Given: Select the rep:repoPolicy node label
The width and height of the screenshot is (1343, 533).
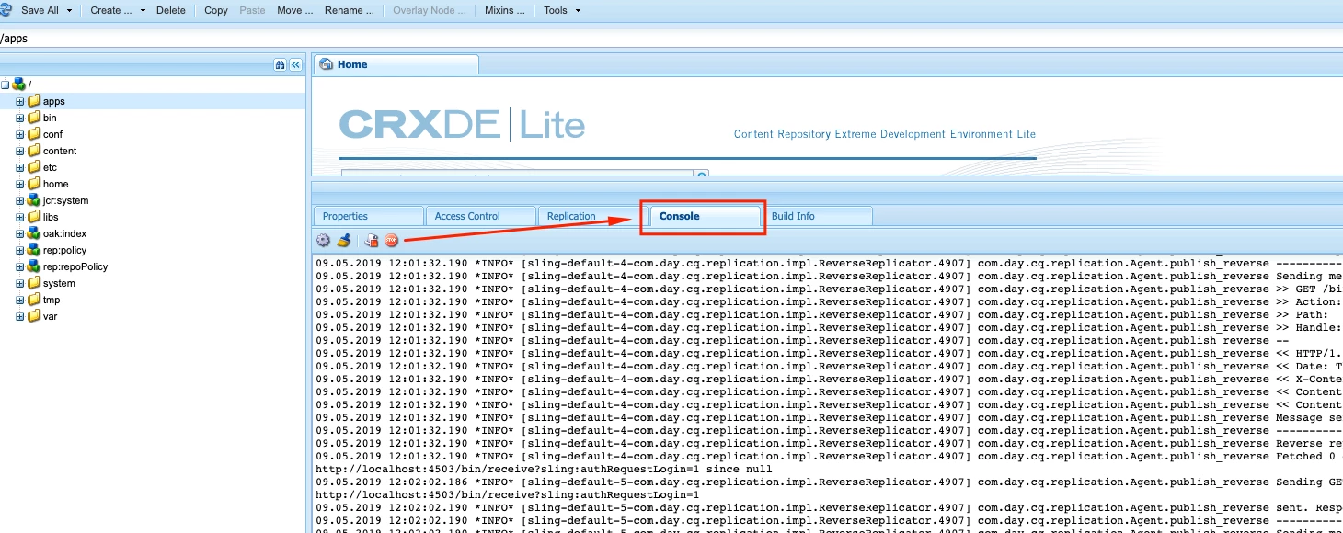Looking at the screenshot, I should [75, 266].
